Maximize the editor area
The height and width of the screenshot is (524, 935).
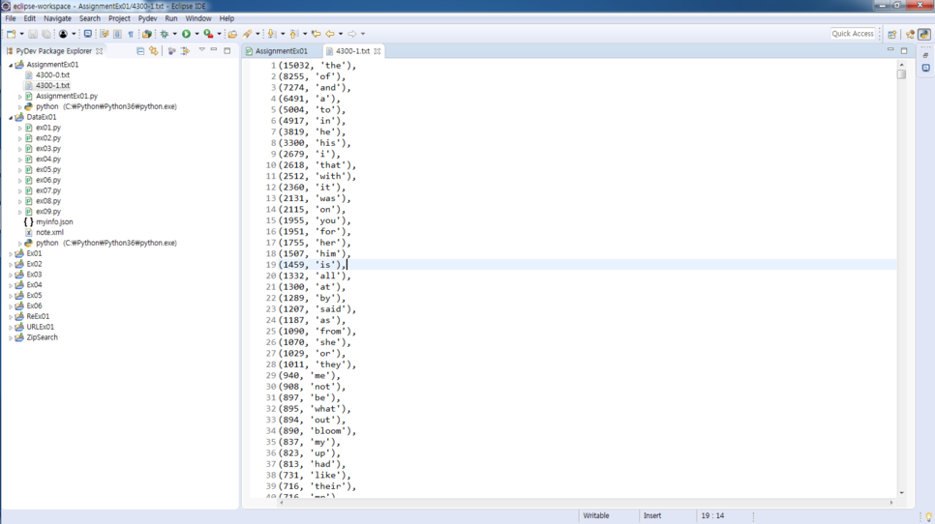[x=904, y=50]
